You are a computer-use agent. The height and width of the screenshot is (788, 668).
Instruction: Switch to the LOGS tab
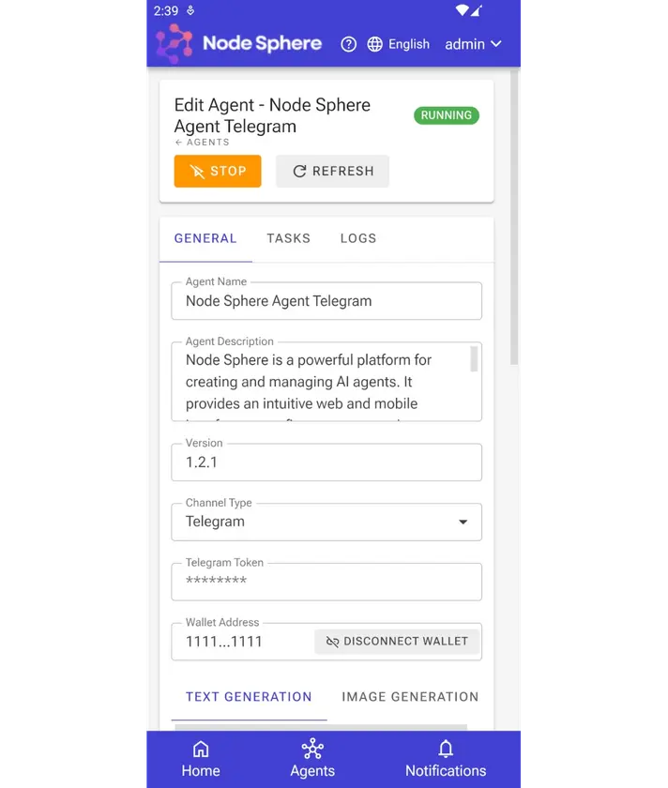click(x=357, y=238)
